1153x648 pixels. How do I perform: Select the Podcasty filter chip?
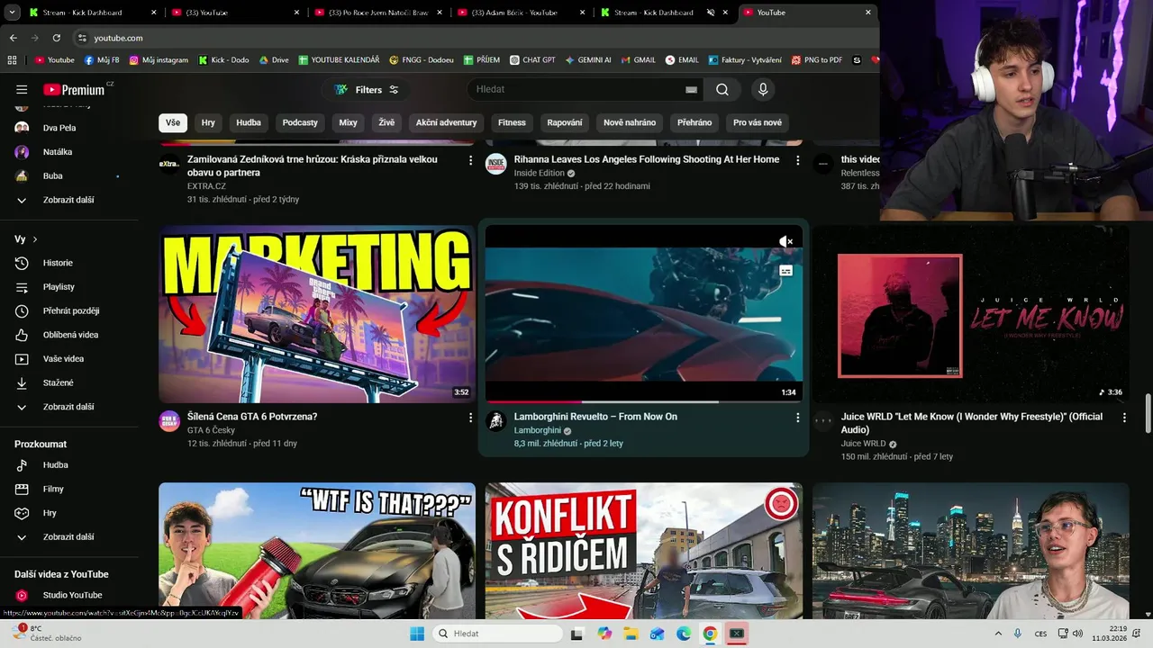coord(300,122)
